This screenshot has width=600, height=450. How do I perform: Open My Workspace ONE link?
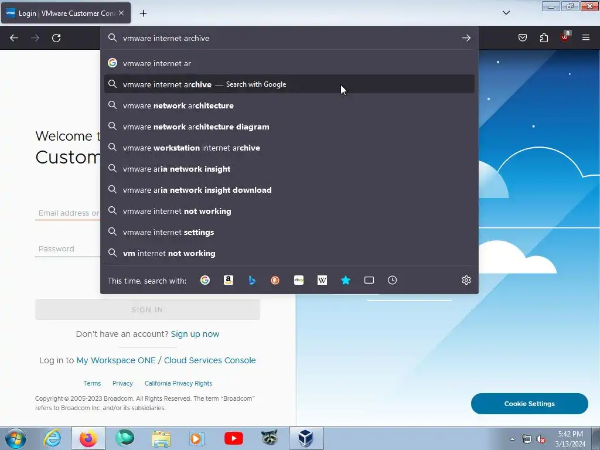coord(116,360)
